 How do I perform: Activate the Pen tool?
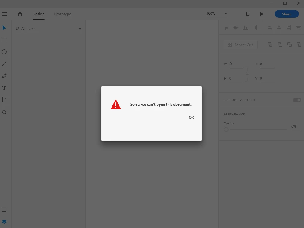[x=4, y=76]
